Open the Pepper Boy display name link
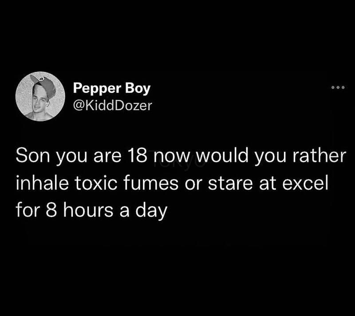This screenshot has height=316, width=355. [x=112, y=88]
